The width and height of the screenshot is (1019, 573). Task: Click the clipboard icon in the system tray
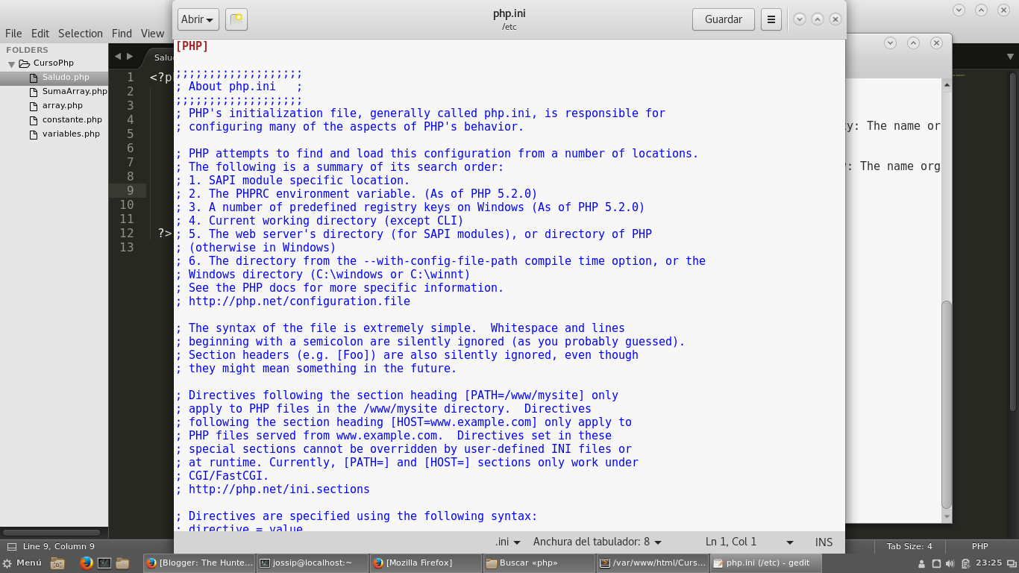coord(966,563)
